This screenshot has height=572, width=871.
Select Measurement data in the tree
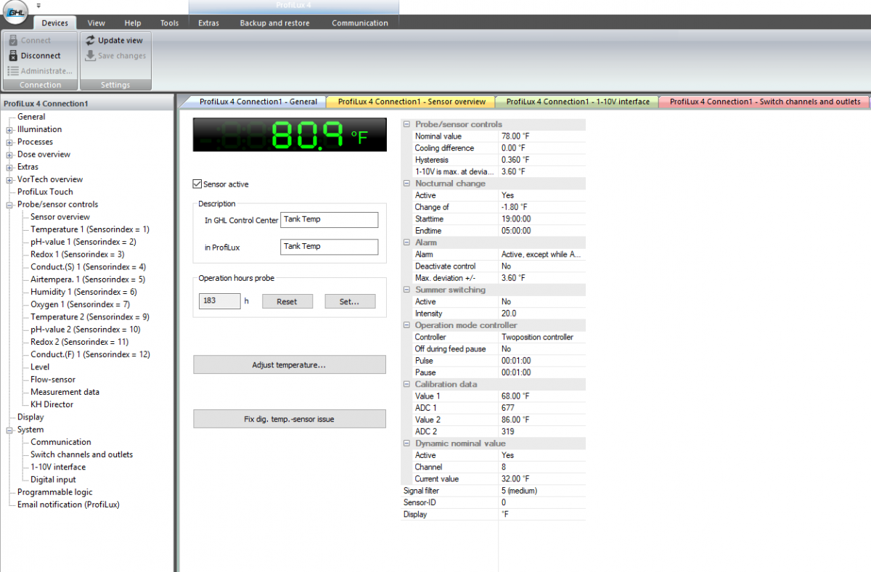coord(65,392)
